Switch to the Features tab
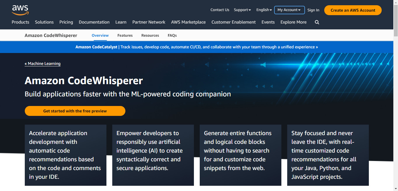The image size is (398, 191). tap(125, 36)
